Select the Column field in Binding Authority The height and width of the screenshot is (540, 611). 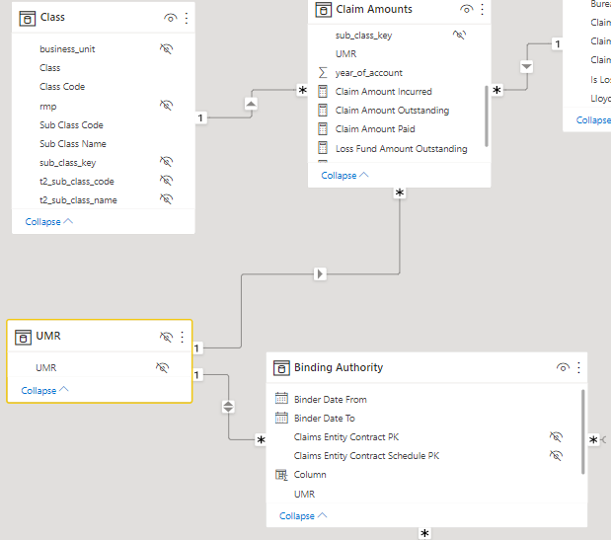click(x=310, y=475)
